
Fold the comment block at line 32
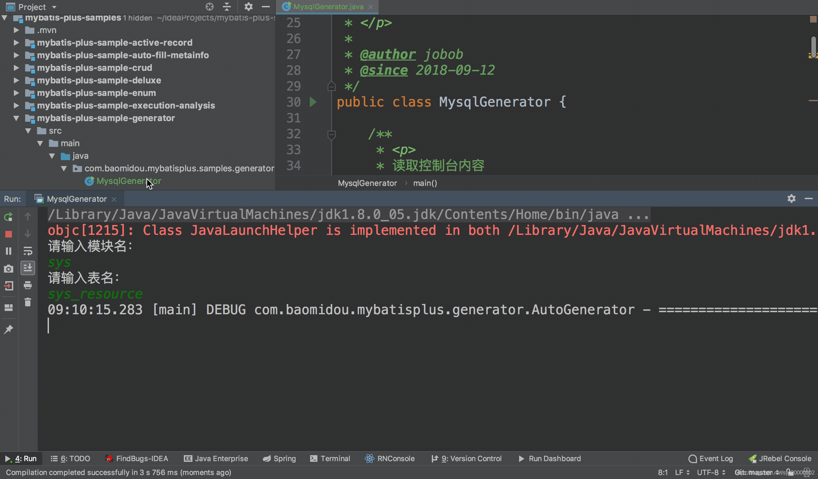coord(331,135)
